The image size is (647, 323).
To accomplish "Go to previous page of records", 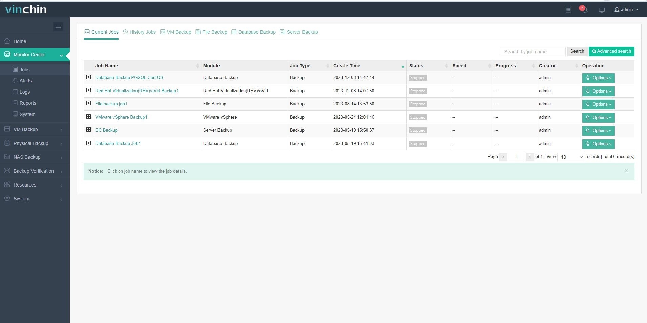I will pyautogui.click(x=503, y=157).
